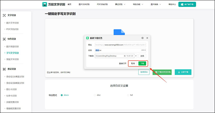Viewport: 215px width, 113px height.
Task: Click the 万能文字识别 logo icon
Action: tap(45, 4)
